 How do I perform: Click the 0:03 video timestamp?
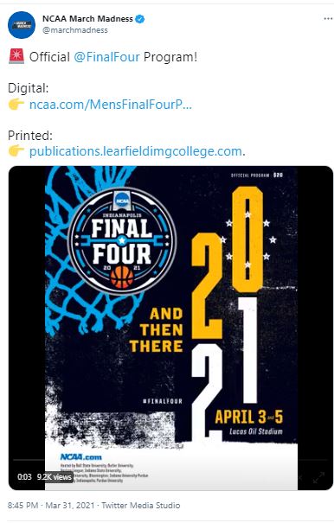[x=24, y=477]
